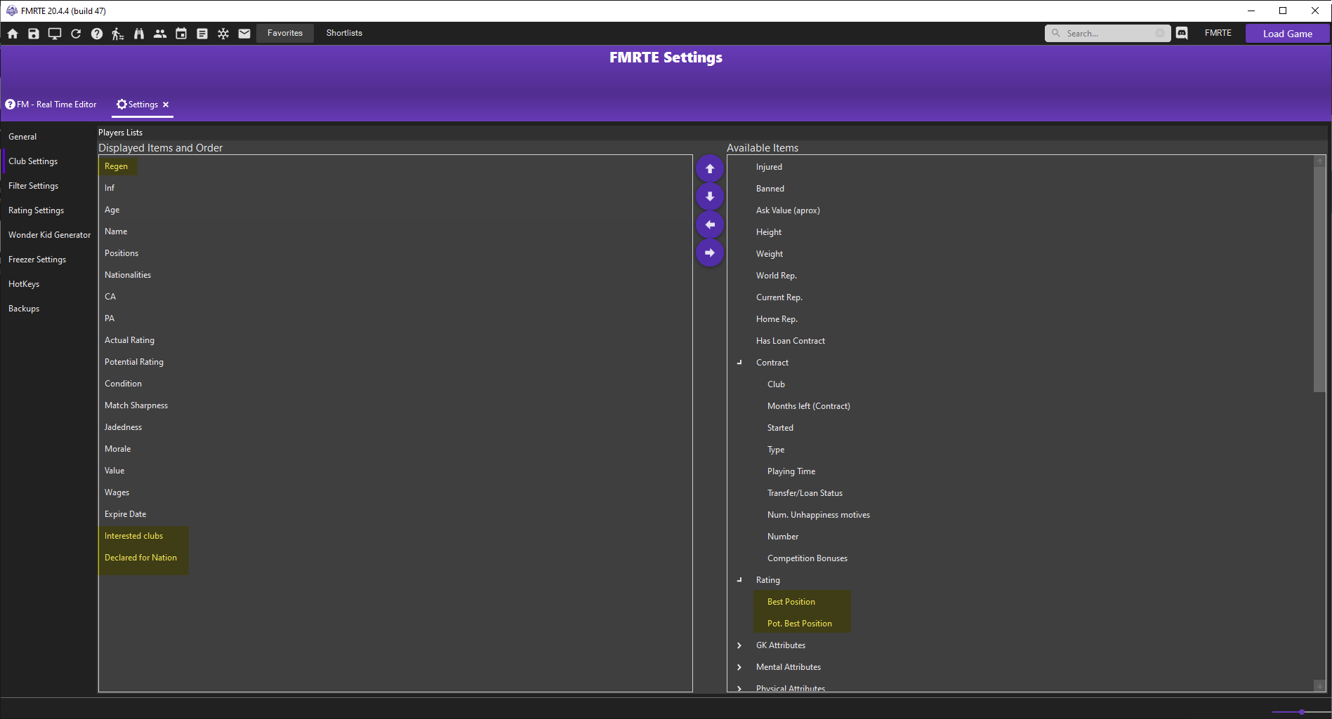This screenshot has width=1332, height=719.
Task: Open the Rating Settings section
Action: [36, 210]
